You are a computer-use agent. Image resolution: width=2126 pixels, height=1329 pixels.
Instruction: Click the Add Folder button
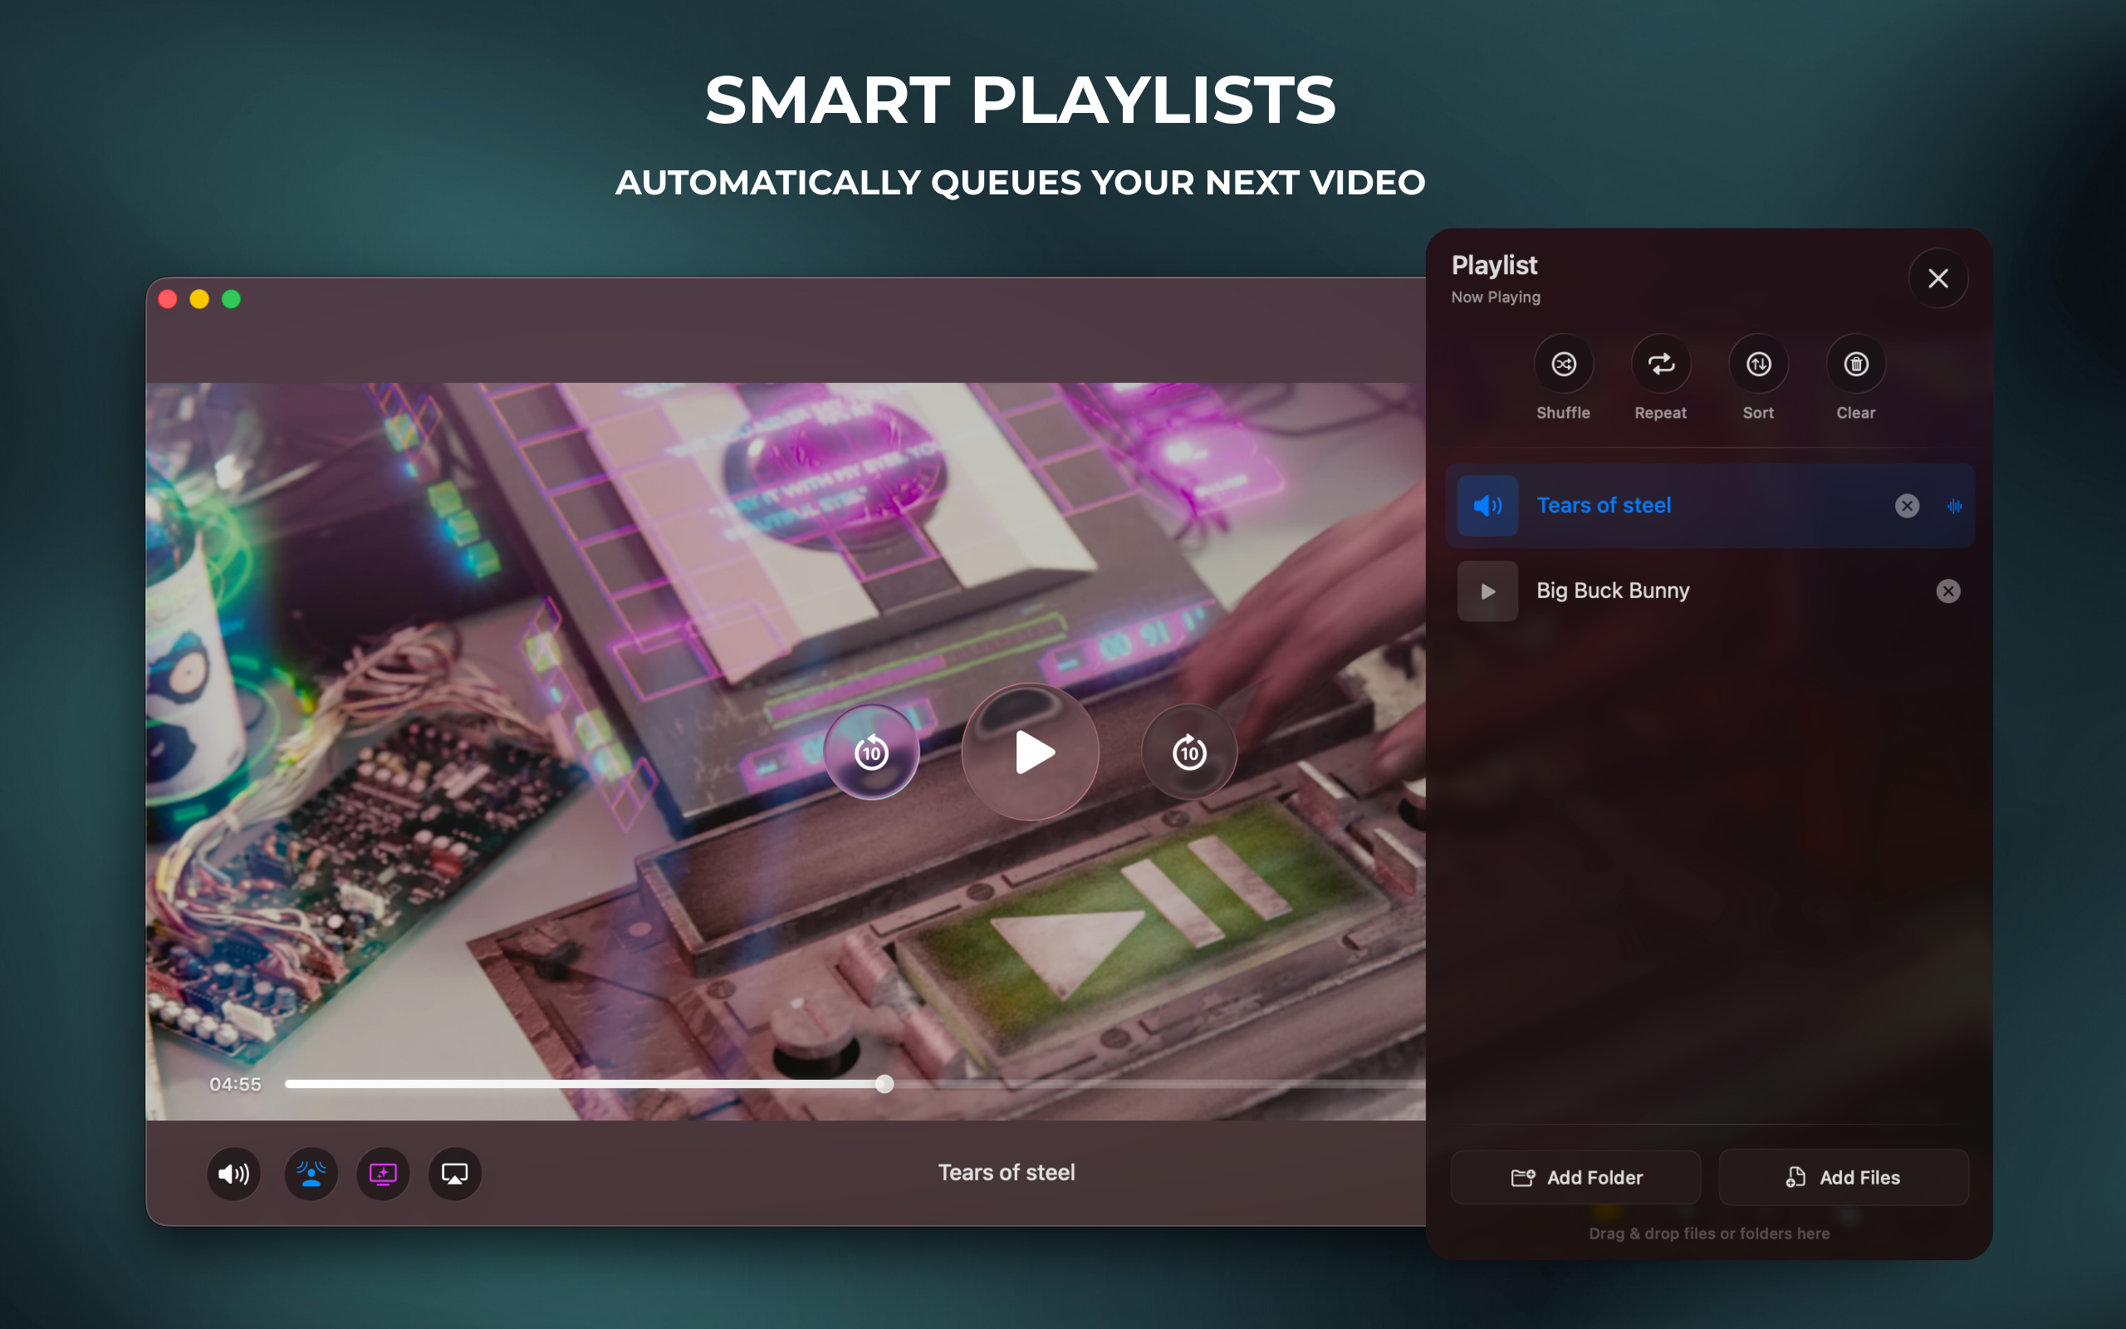(1576, 1177)
